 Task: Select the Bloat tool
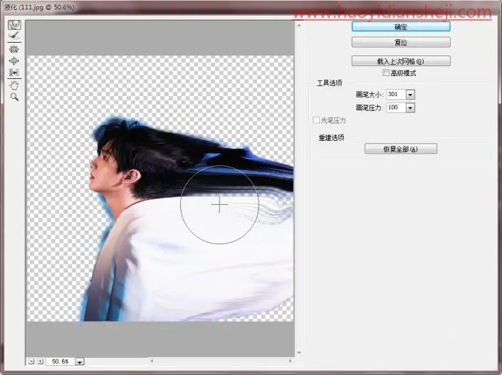coord(14,60)
